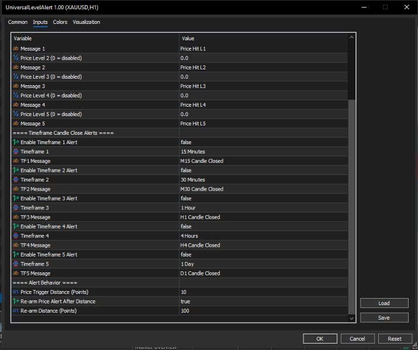
Task: Click the scrollbar down arrow
Action: [351, 318]
